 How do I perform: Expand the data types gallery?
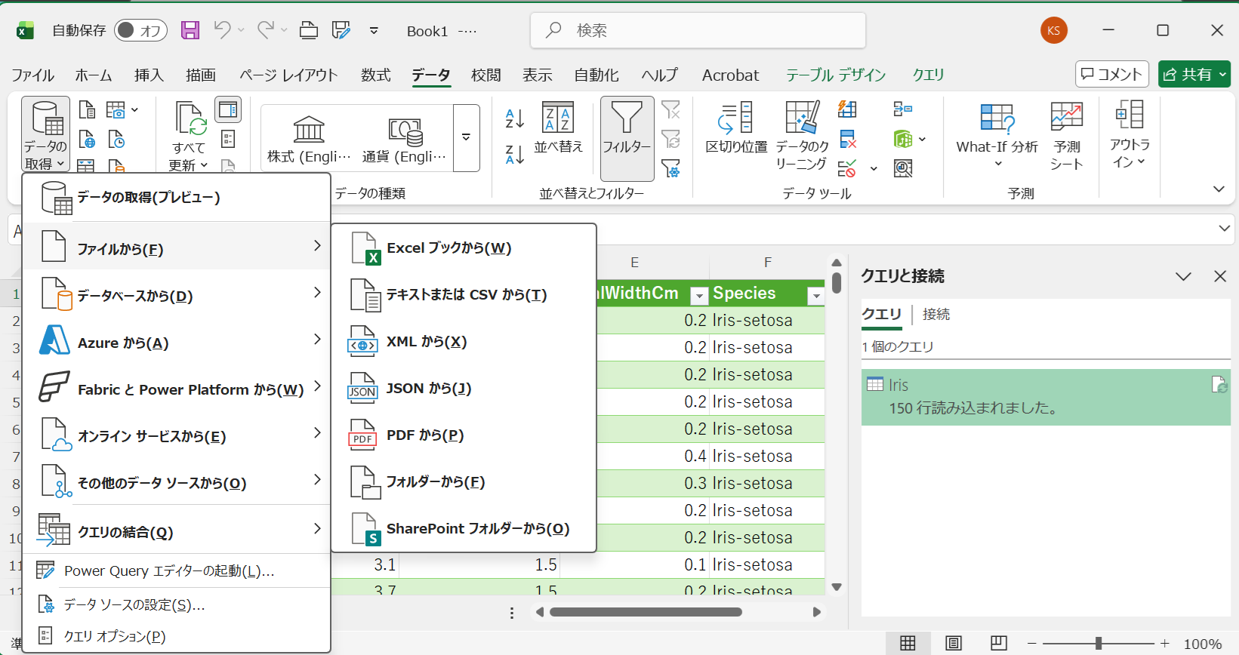click(467, 138)
